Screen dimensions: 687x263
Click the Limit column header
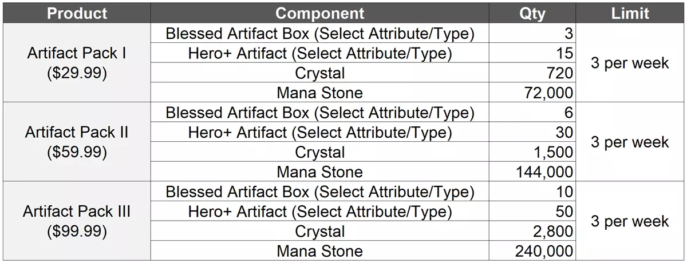click(x=630, y=13)
